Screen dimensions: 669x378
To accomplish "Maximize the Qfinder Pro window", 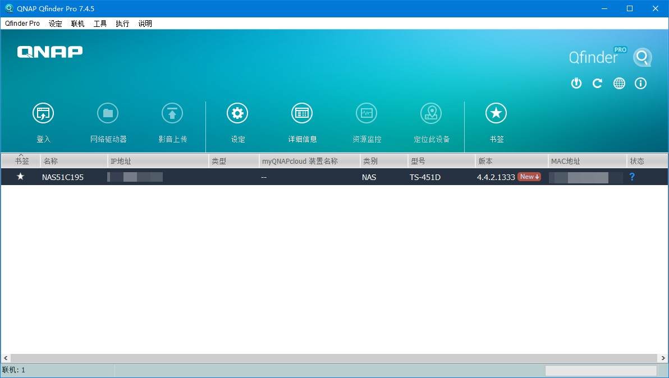I will click(x=630, y=8).
